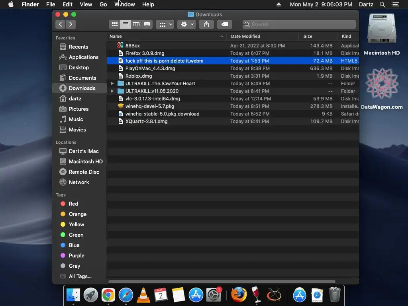408x306 pixels.
Task: Click the Share button in toolbar
Action: [x=206, y=24]
